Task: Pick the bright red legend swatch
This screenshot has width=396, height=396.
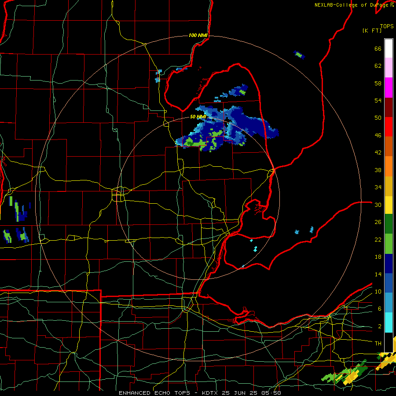Action: 389,127
